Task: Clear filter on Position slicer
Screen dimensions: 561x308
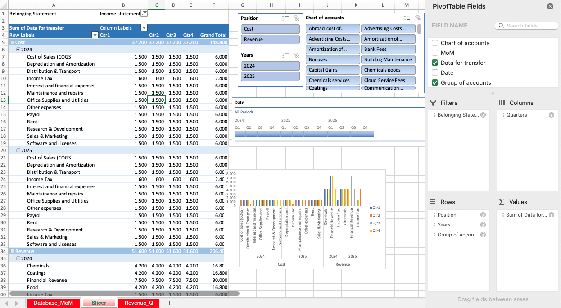Action: point(296,18)
